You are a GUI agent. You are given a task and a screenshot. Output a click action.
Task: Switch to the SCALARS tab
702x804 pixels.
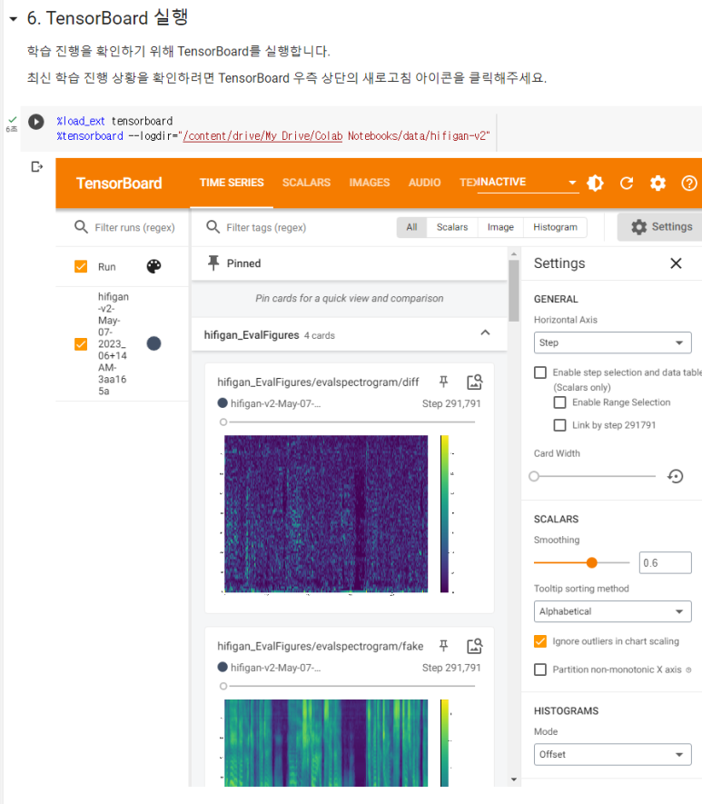click(306, 183)
